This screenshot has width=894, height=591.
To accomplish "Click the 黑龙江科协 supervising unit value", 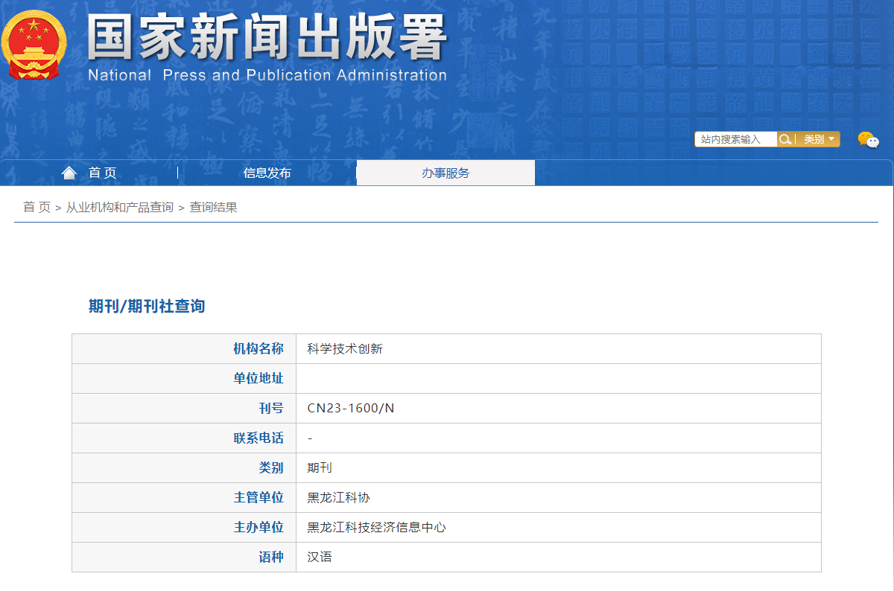I will 338,497.
